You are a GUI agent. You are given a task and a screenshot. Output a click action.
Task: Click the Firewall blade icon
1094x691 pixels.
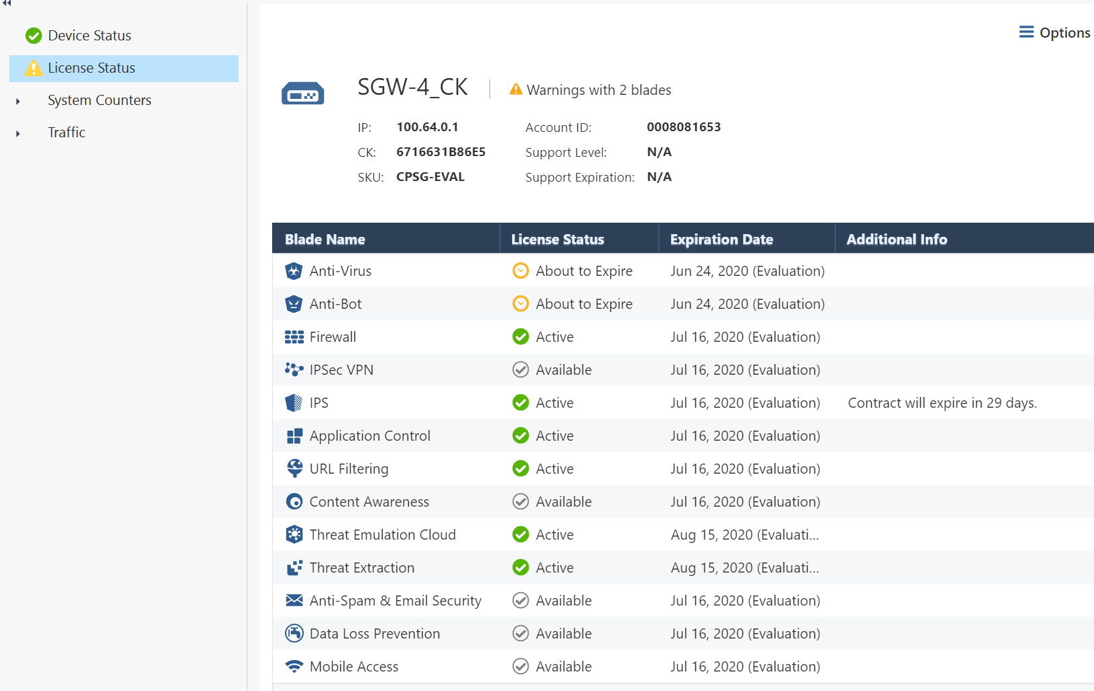pyautogui.click(x=294, y=336)
